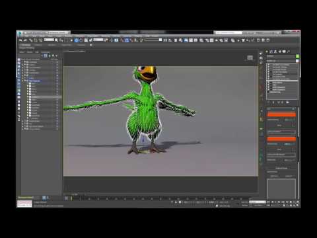Click the green object color swatch
The image size is (317, 238).
tap(297, 56)
